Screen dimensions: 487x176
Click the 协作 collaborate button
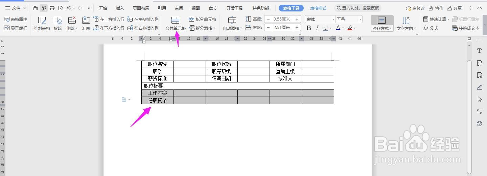click(x=436, y=8)
